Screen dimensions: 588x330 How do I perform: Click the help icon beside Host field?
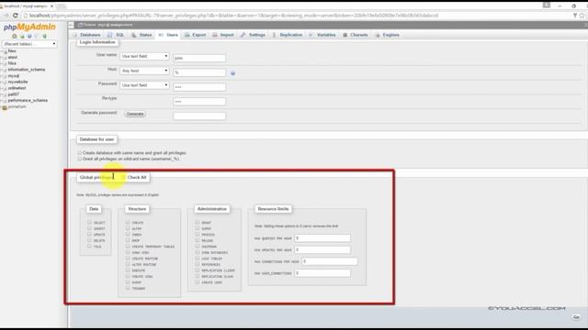[232, 73]
